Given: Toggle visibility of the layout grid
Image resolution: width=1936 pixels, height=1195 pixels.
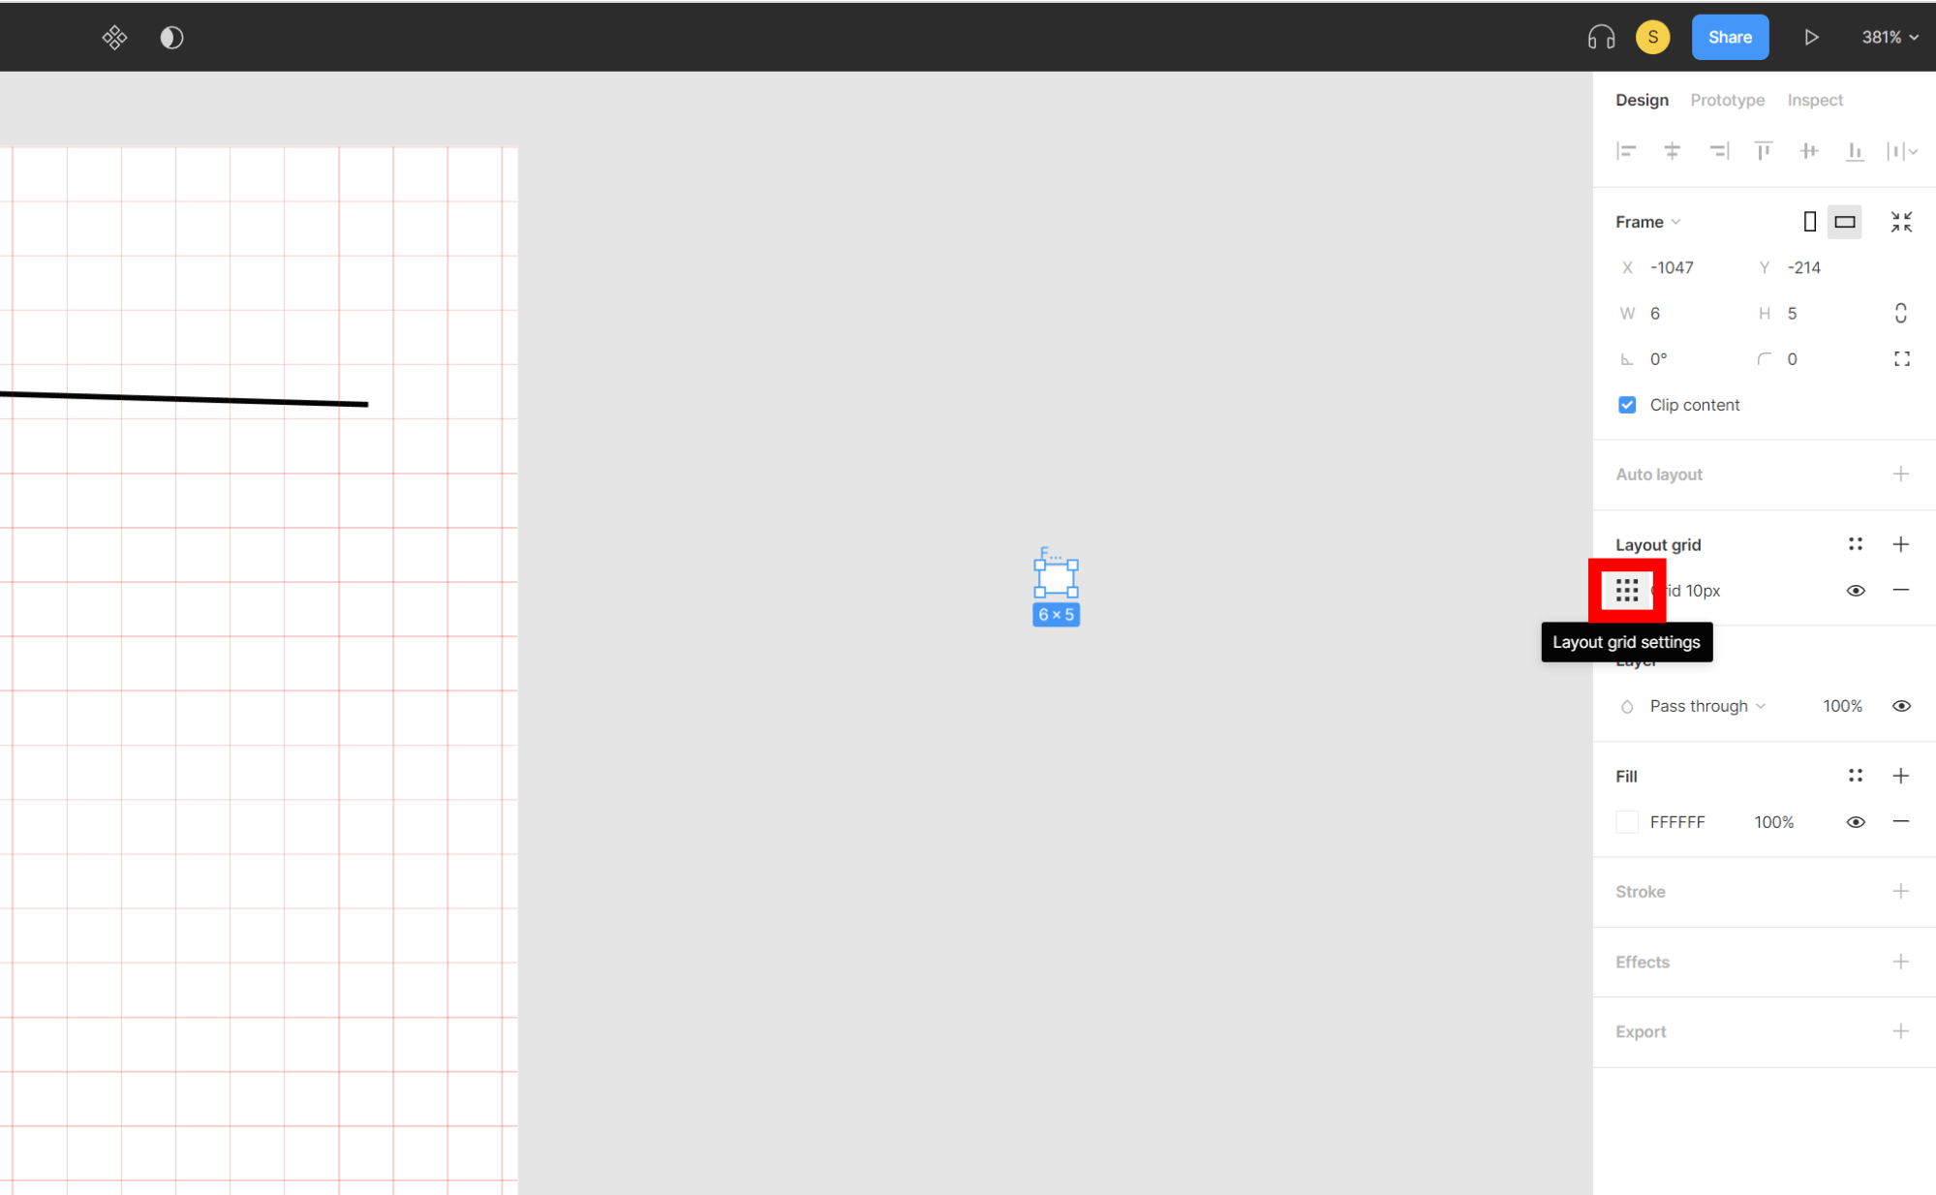Looking at the screenshot, I should (x=1856, y=591).
